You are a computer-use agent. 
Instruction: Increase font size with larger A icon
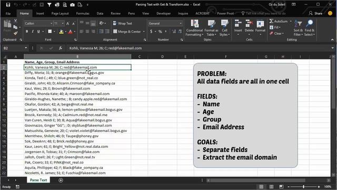pyautogui.click(x=68, y=23)
